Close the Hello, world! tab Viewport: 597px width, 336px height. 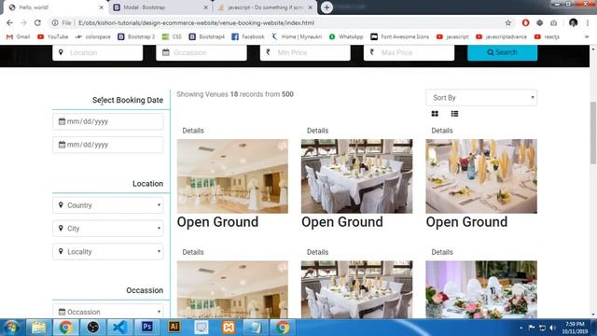pyautogui.click(x=102, y=7)
